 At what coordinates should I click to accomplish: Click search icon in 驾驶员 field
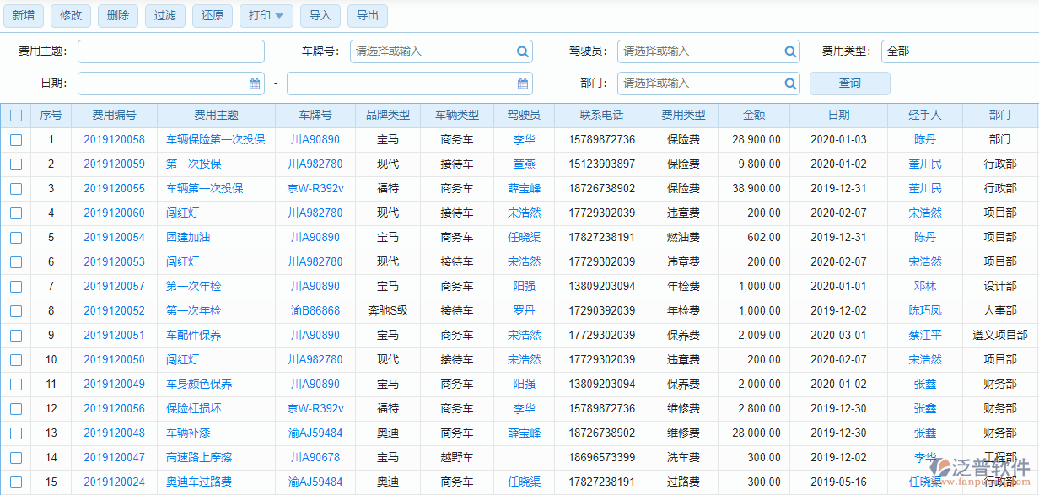click(790, 51)
